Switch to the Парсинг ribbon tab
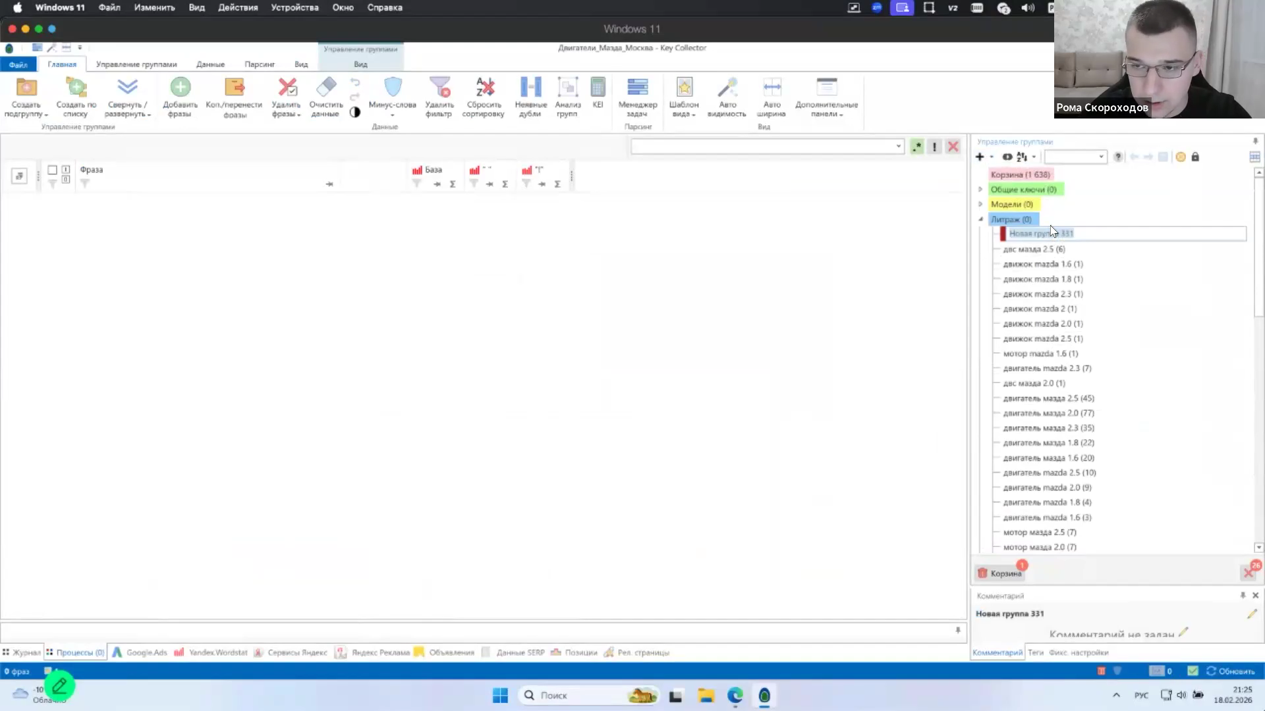This screenshot has width=1265, height=711. pos(260,65)
